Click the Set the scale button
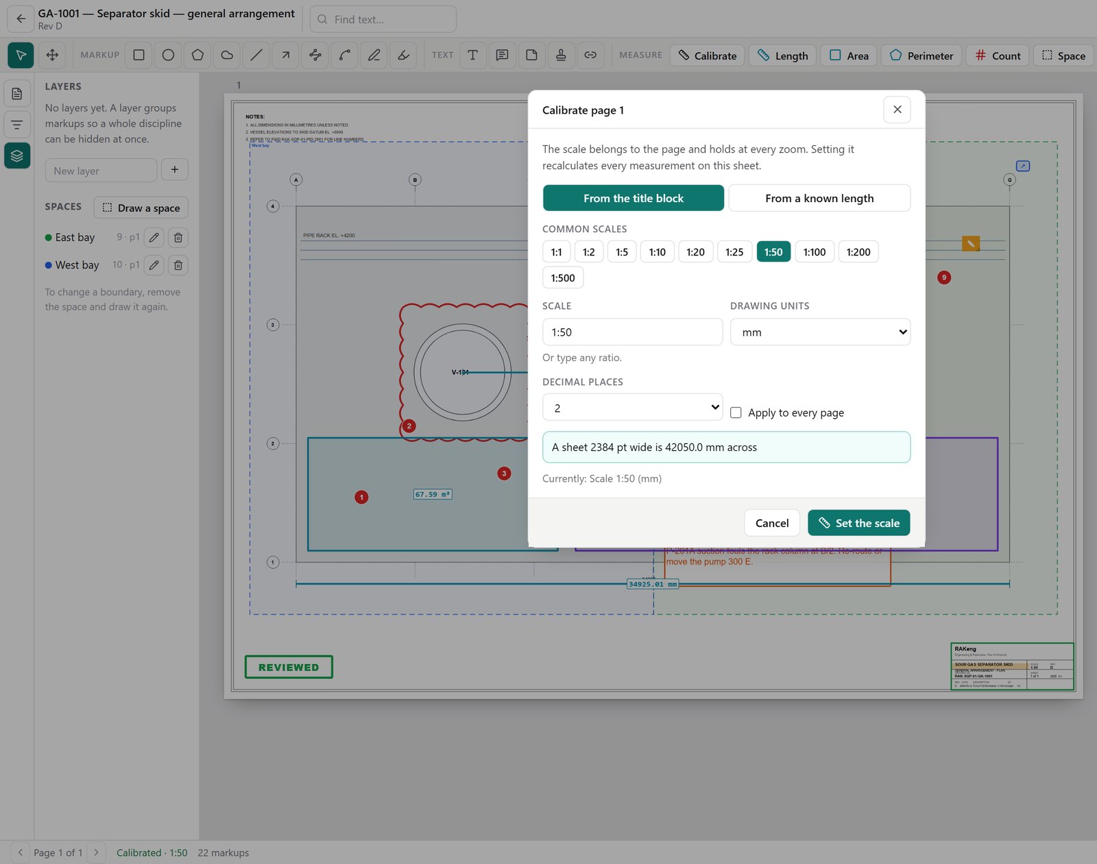Screen dimensions: 1097x864 click(858, 523)
